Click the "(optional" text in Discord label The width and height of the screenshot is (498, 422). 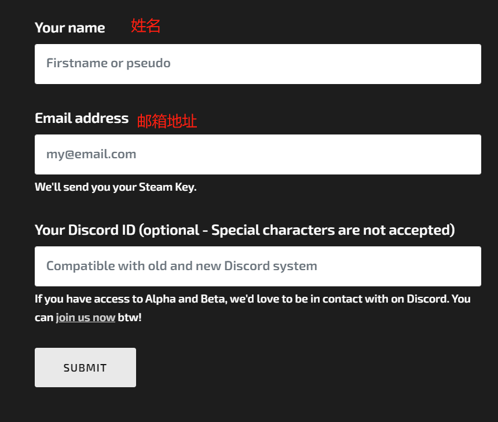[x=169, y=230]
